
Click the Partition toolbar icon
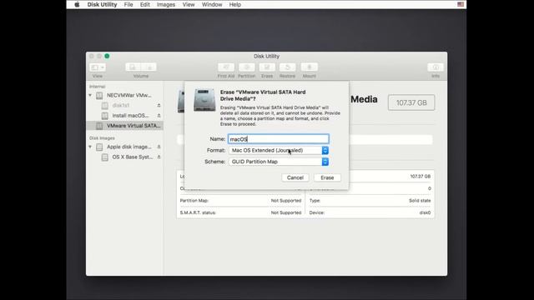[x=247, y=67]
